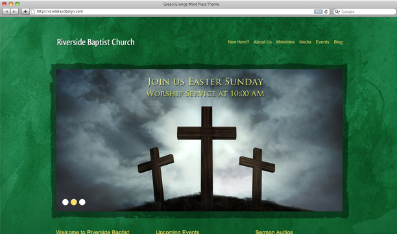
Task: Click Join Us Easter Sunday heading
Action: [x=206, y=82]
